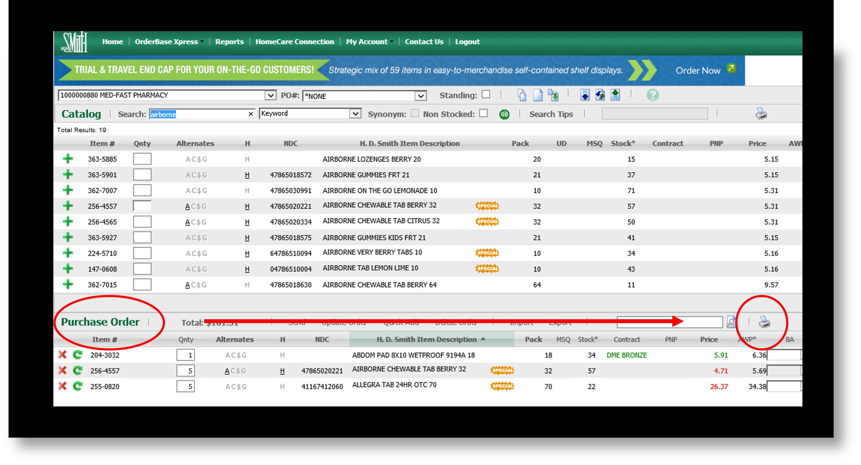Open the Search Tips link

click(551, 114)
